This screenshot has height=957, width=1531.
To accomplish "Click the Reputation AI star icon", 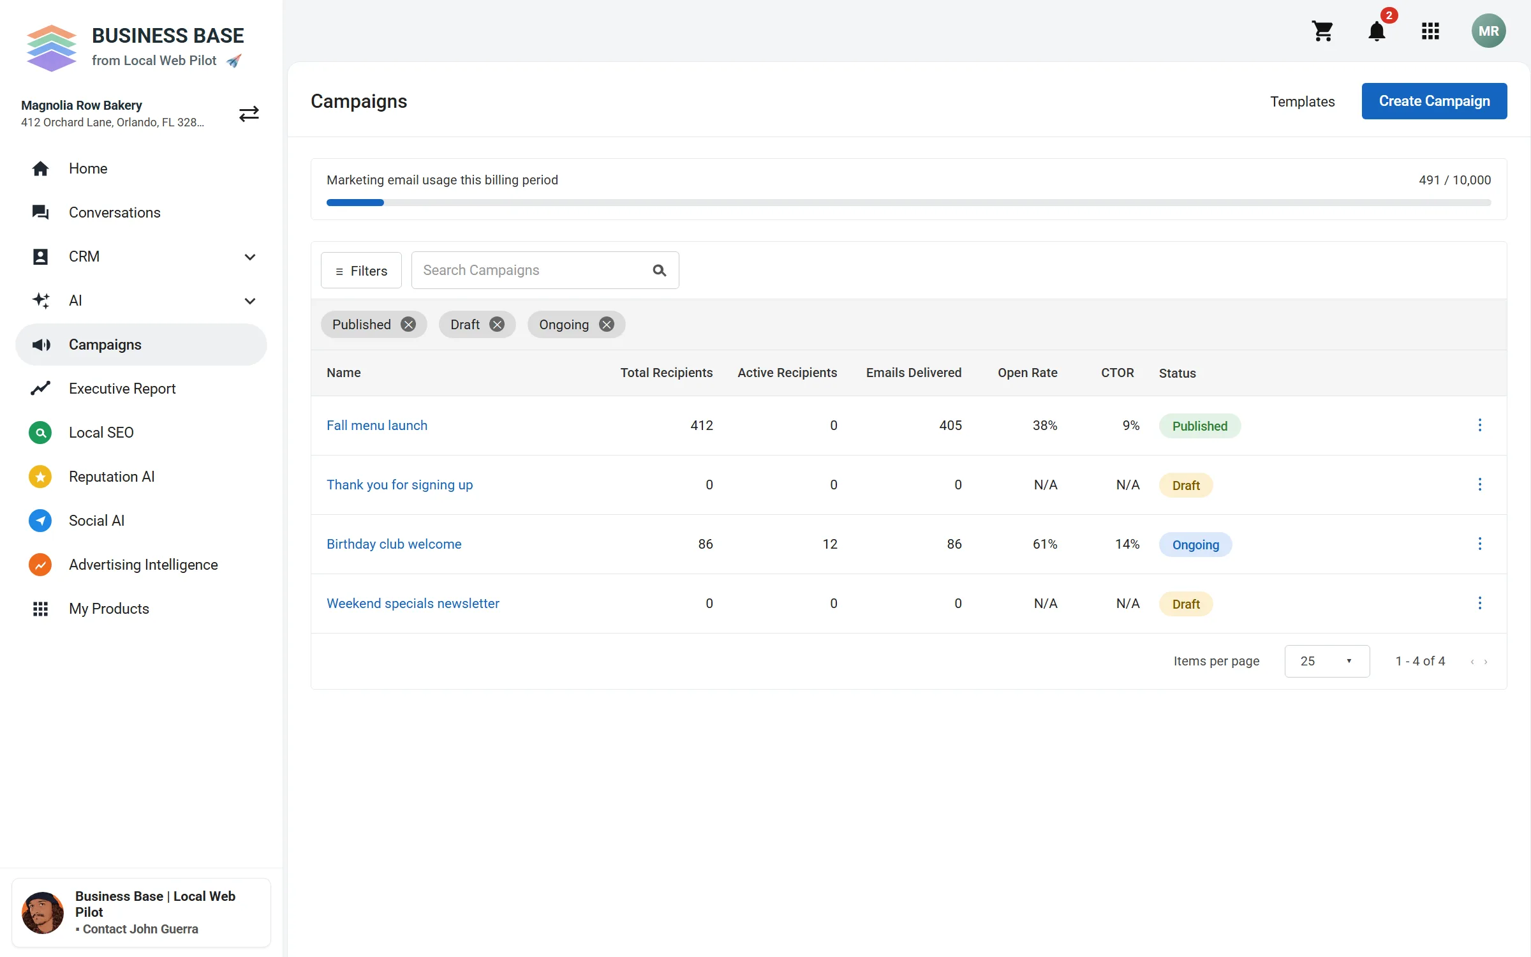I will click(40, 477).
